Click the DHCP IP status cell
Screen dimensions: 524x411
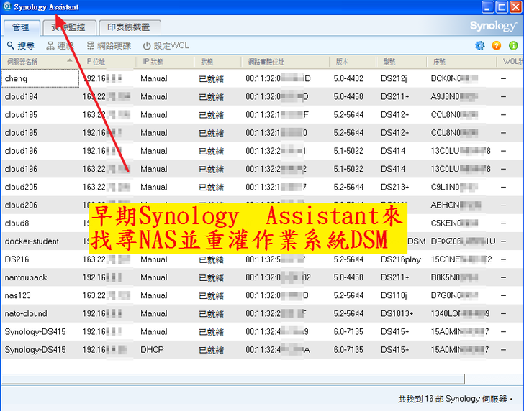coord(152,350)
